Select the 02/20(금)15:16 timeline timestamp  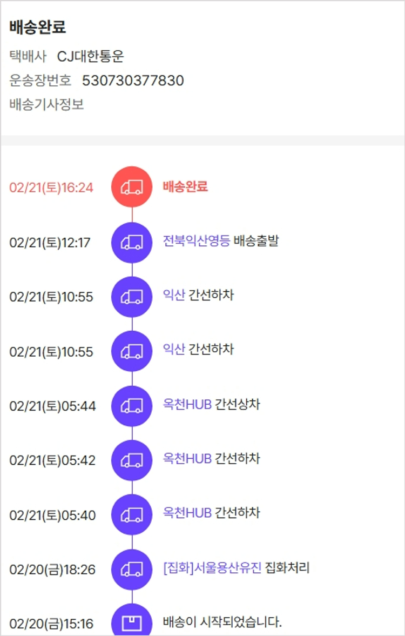(x=51, y=624)
